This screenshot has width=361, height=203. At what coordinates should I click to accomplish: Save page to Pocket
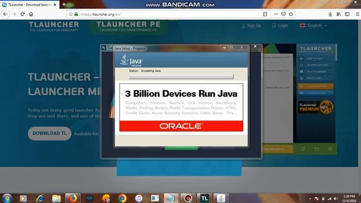point(283,14)
